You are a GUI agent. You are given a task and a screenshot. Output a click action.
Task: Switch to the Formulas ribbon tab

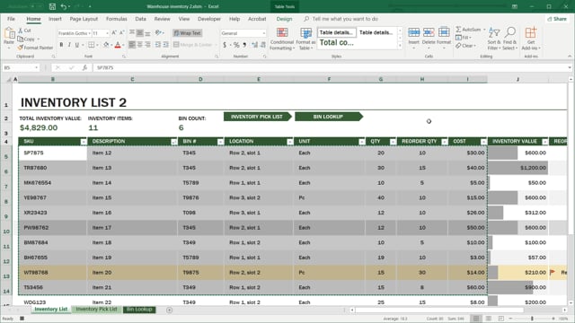(x=116, y=19)
